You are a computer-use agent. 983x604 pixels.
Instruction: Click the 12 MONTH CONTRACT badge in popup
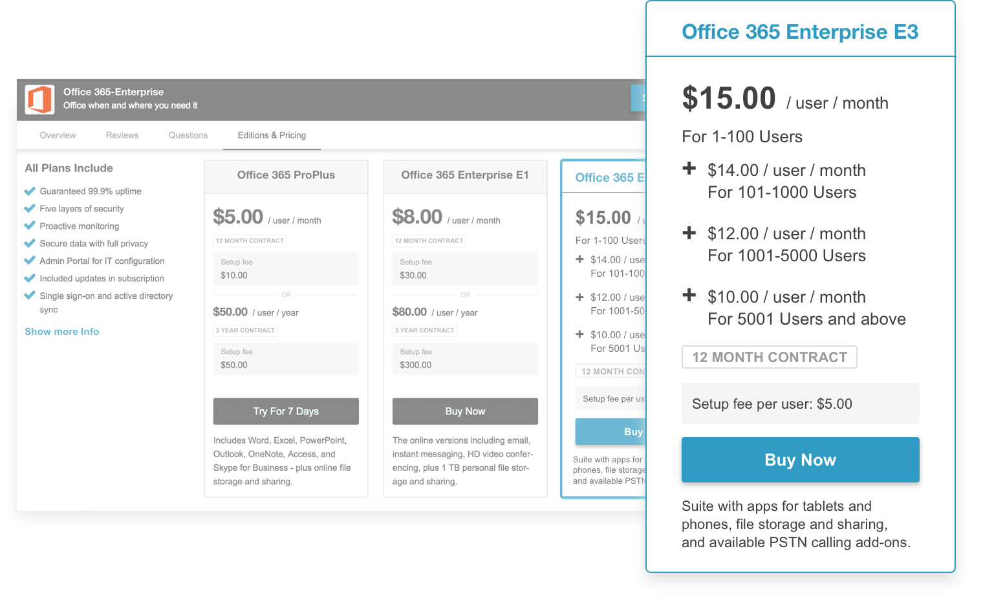pos(770,357)
